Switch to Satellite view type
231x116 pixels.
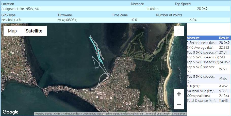tap(34, 31)
